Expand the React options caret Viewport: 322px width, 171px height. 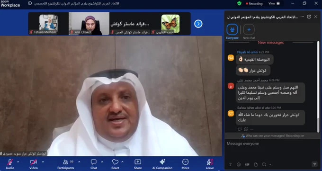[x=123, y=162]
